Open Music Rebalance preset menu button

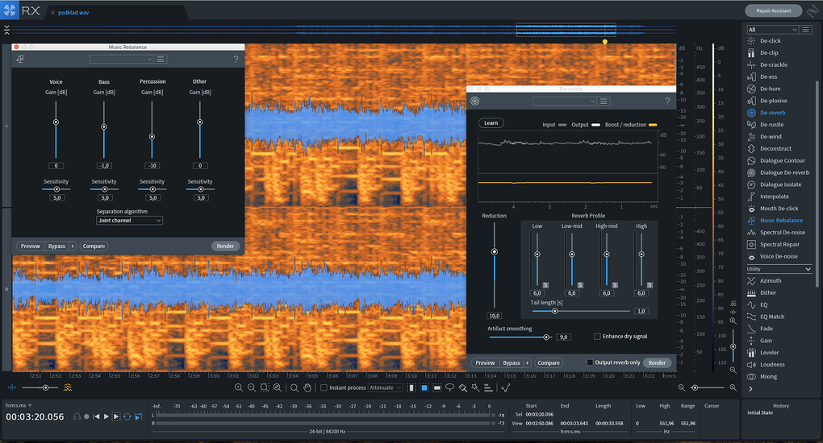click(161, 60)
